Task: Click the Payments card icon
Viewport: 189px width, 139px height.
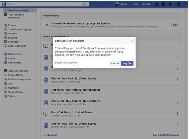Action: [6, 88]
